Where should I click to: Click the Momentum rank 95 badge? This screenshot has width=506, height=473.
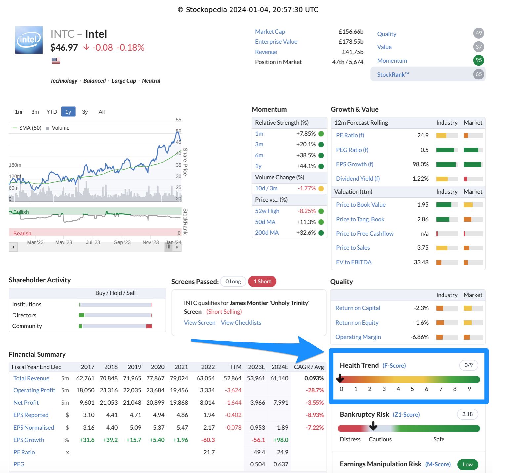pyautogui.click(x=478, y=60)
